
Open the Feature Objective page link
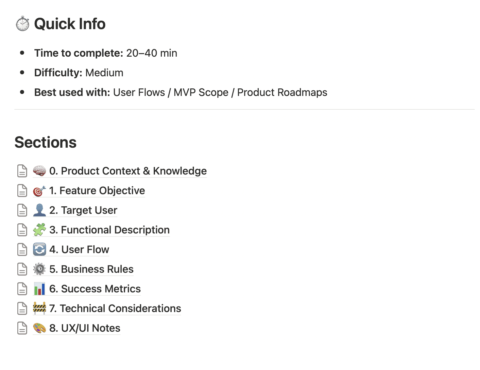point(97,191)
